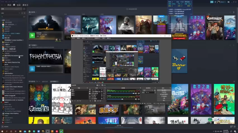Open settings gear of second mixer channel
This screenshot has width=238, height=133.
(139, 99)
